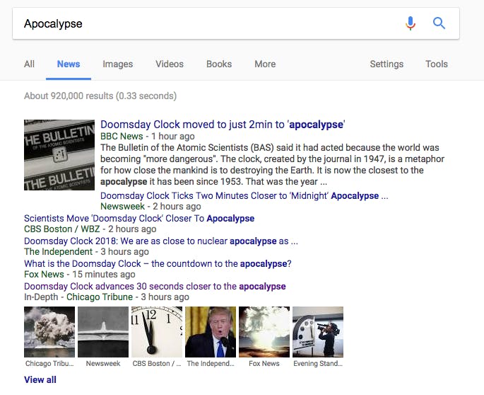Click the View all link
The image size is (484, 395).
(x=40, y=379)
